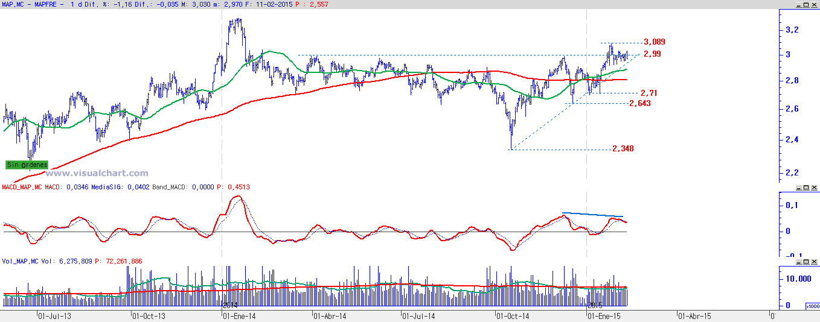Screen dimensions: 820x322
Task: Click the 2,99 price level label
Action: (x=652, y=54)
